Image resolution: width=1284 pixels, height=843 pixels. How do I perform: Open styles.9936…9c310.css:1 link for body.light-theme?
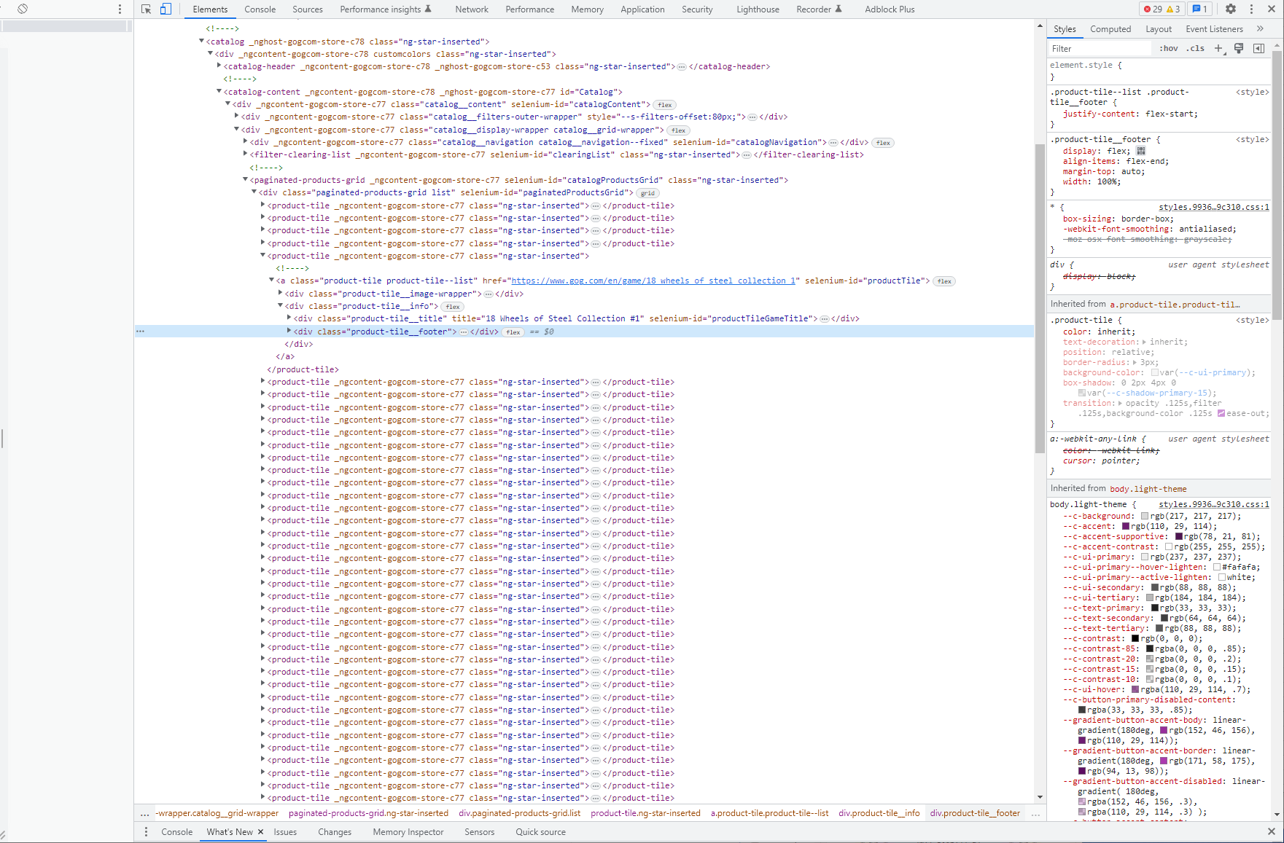pos(1214,504)
